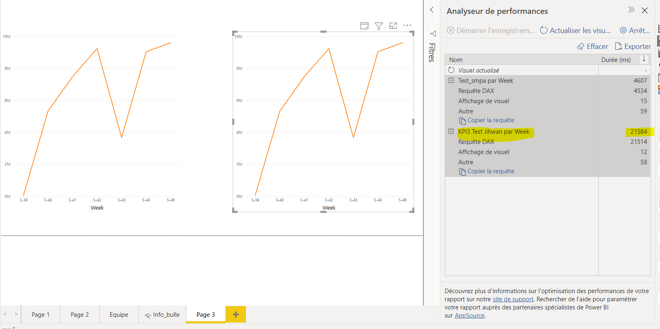Close the Analyseur de performances pane
The height and width of the screenshot is (329, 660).
644,10
